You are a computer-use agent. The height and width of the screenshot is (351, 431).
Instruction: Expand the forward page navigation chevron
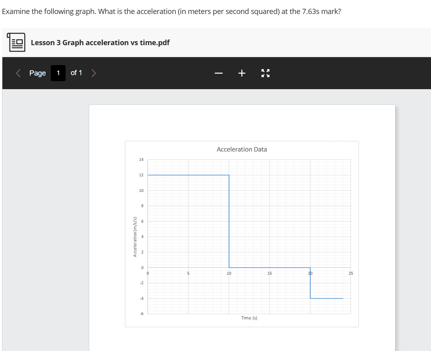click(93, 73)
